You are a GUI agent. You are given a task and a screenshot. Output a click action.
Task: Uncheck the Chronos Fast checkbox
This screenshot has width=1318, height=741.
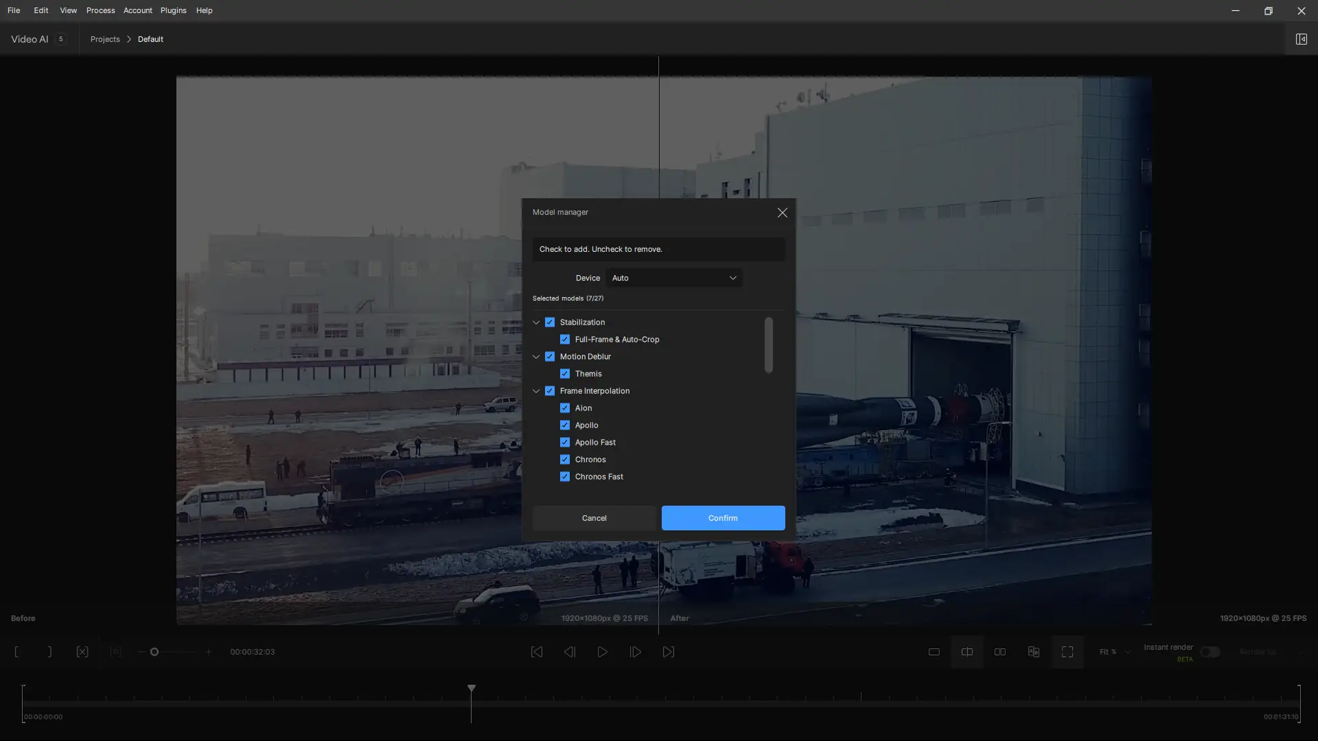[x=565, y=477]
